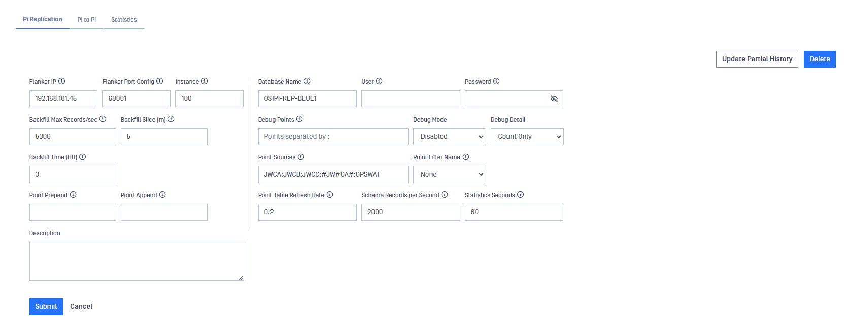Screen dimensions: 849x333
Task: Click the Point Filter Name info icon
Action: (x=466, y=157)
